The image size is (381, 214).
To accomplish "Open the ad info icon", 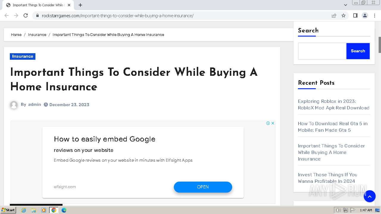I will 268,123.
